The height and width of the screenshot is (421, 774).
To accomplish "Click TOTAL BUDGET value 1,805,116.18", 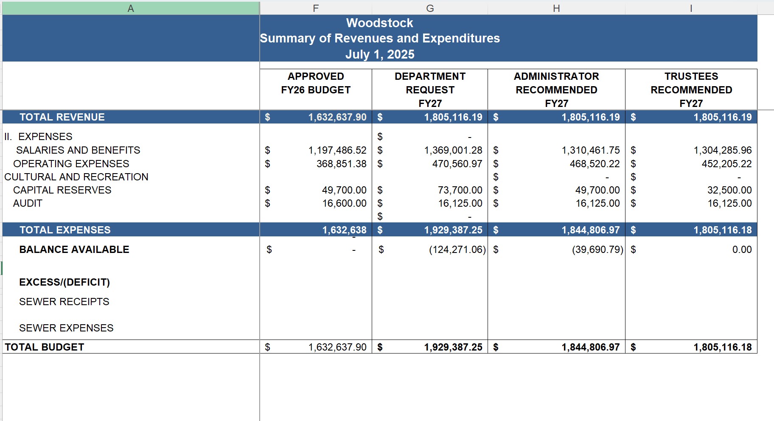I will pos(722,347).
